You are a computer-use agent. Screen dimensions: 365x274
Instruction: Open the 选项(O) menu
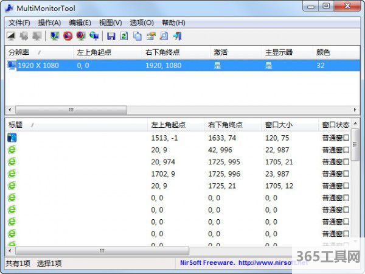click(x=141, y=23)
